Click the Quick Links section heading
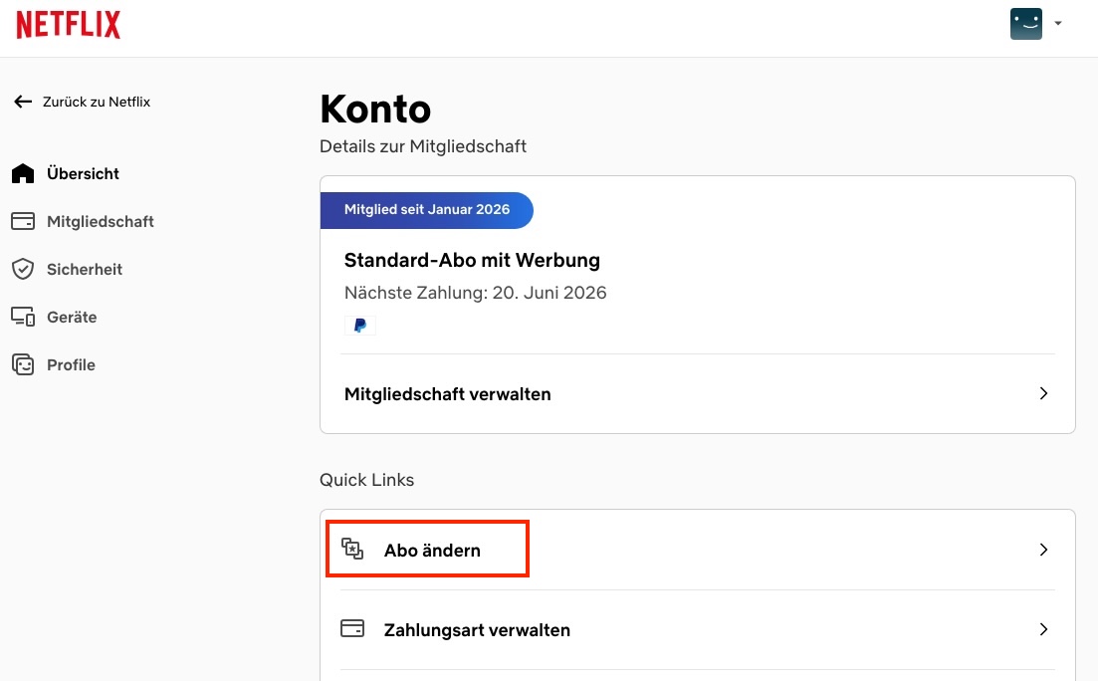 point(367,480)
